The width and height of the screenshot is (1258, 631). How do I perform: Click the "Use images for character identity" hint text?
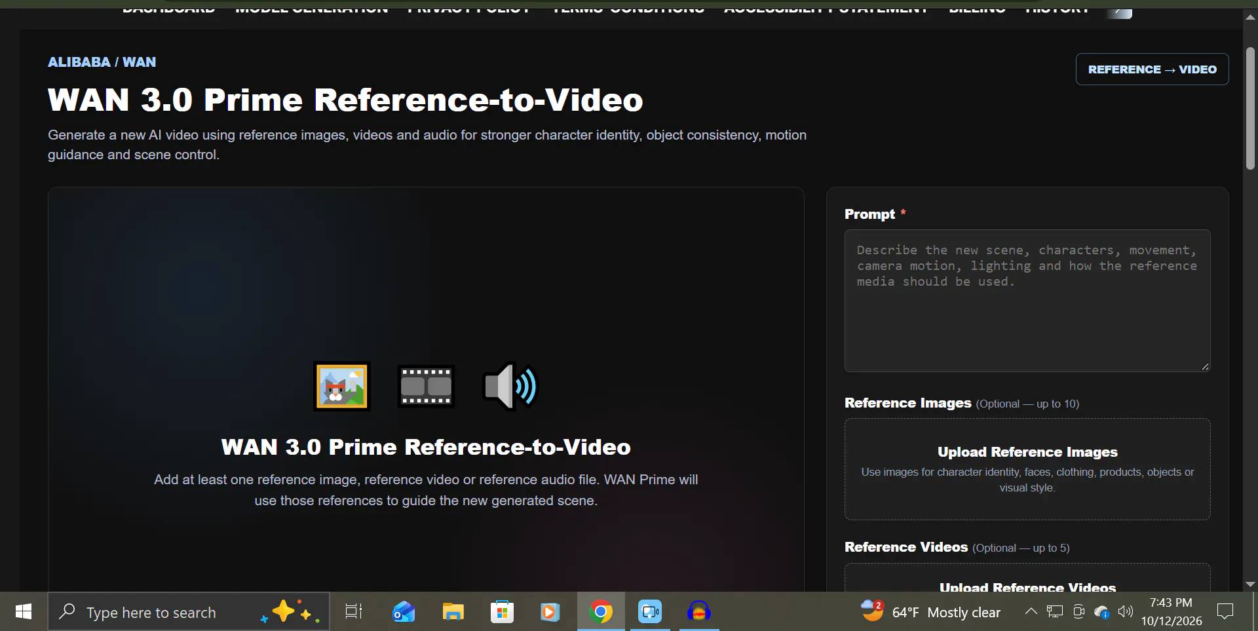click(x=1027, y=480)
